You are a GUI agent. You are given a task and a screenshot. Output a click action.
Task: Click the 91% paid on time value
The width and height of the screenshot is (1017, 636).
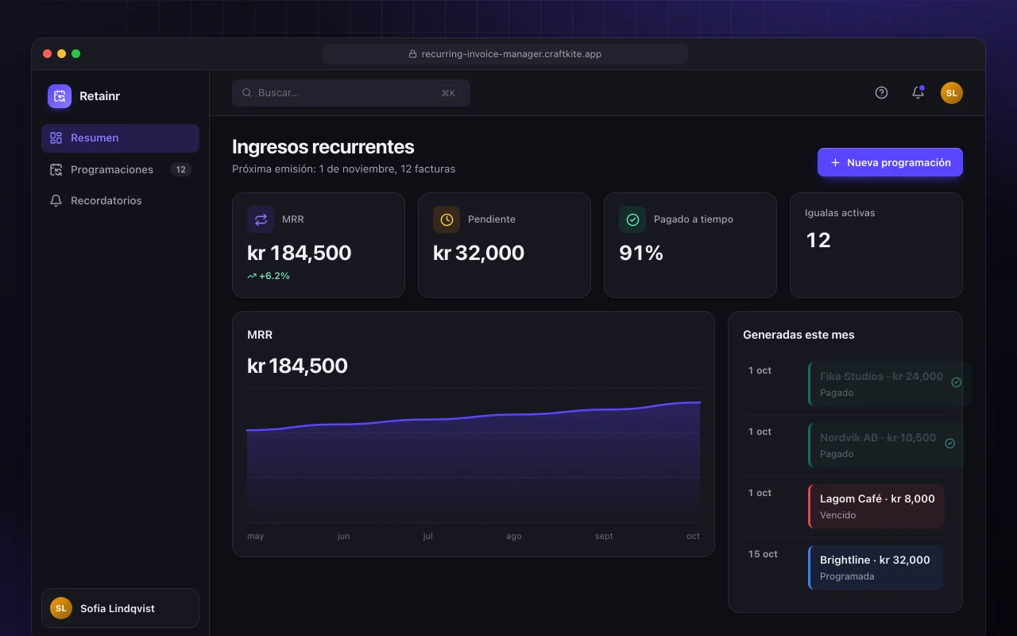[641, 253]
